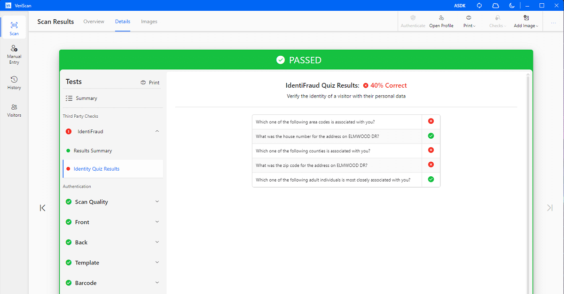Open the Summary tests item

click(86, 98)
